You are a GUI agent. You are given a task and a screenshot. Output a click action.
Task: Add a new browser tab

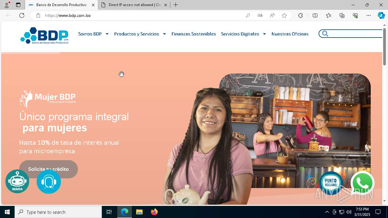(x=176, y=5)
